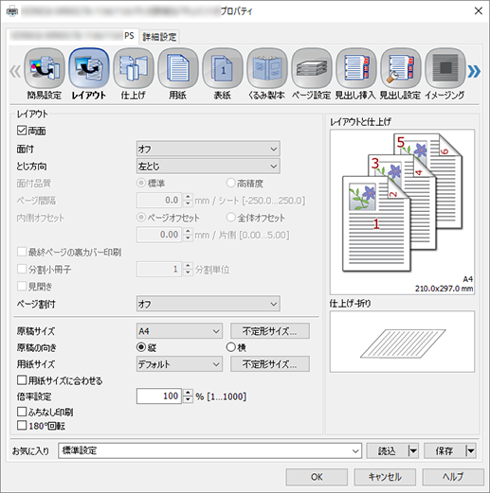Uncheck the 両面 duplex checkbox
The width and height of the screenshot is (490, 493).
pyautogui.click(x=22, y=131)
